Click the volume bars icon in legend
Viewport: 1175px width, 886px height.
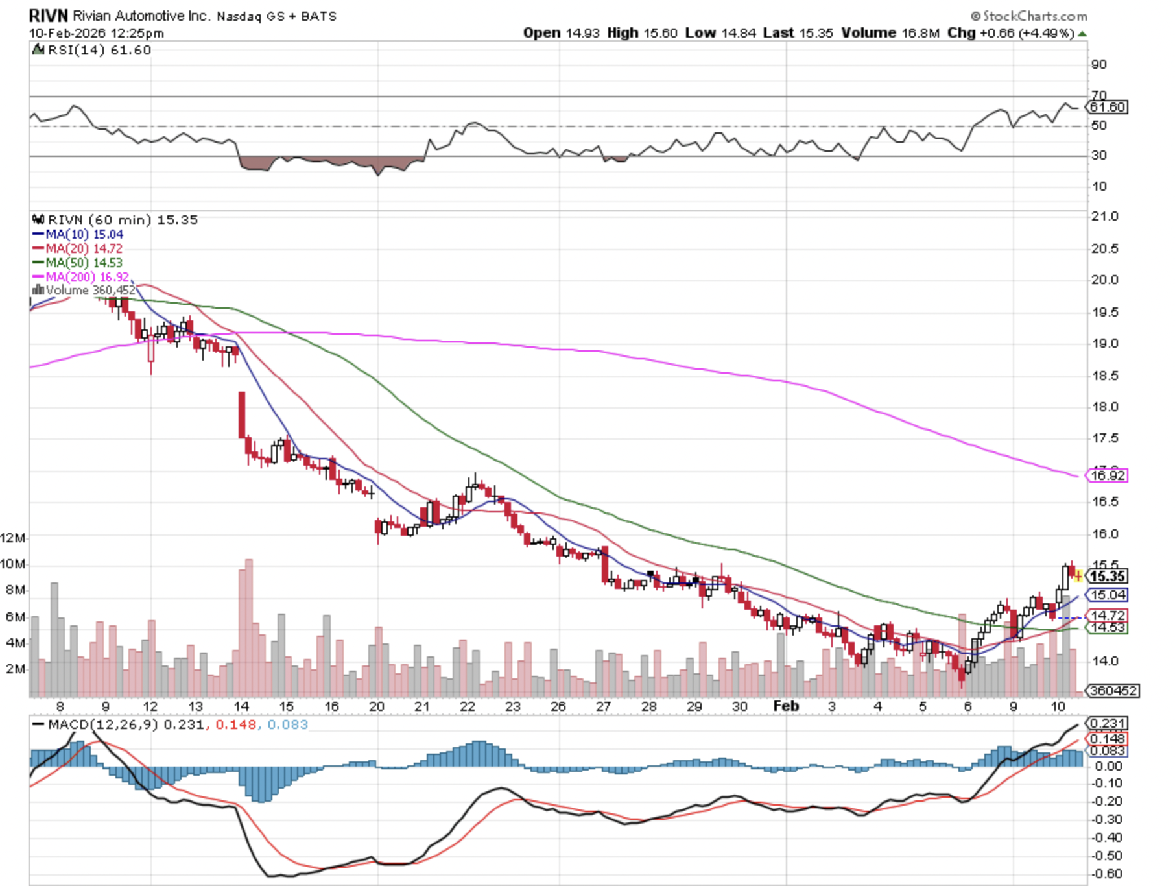38,290
